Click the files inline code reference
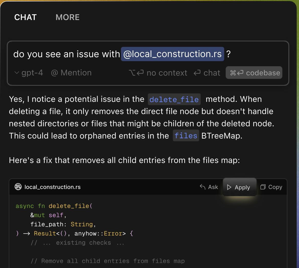 pyautogui.click(x=186, y=136)
